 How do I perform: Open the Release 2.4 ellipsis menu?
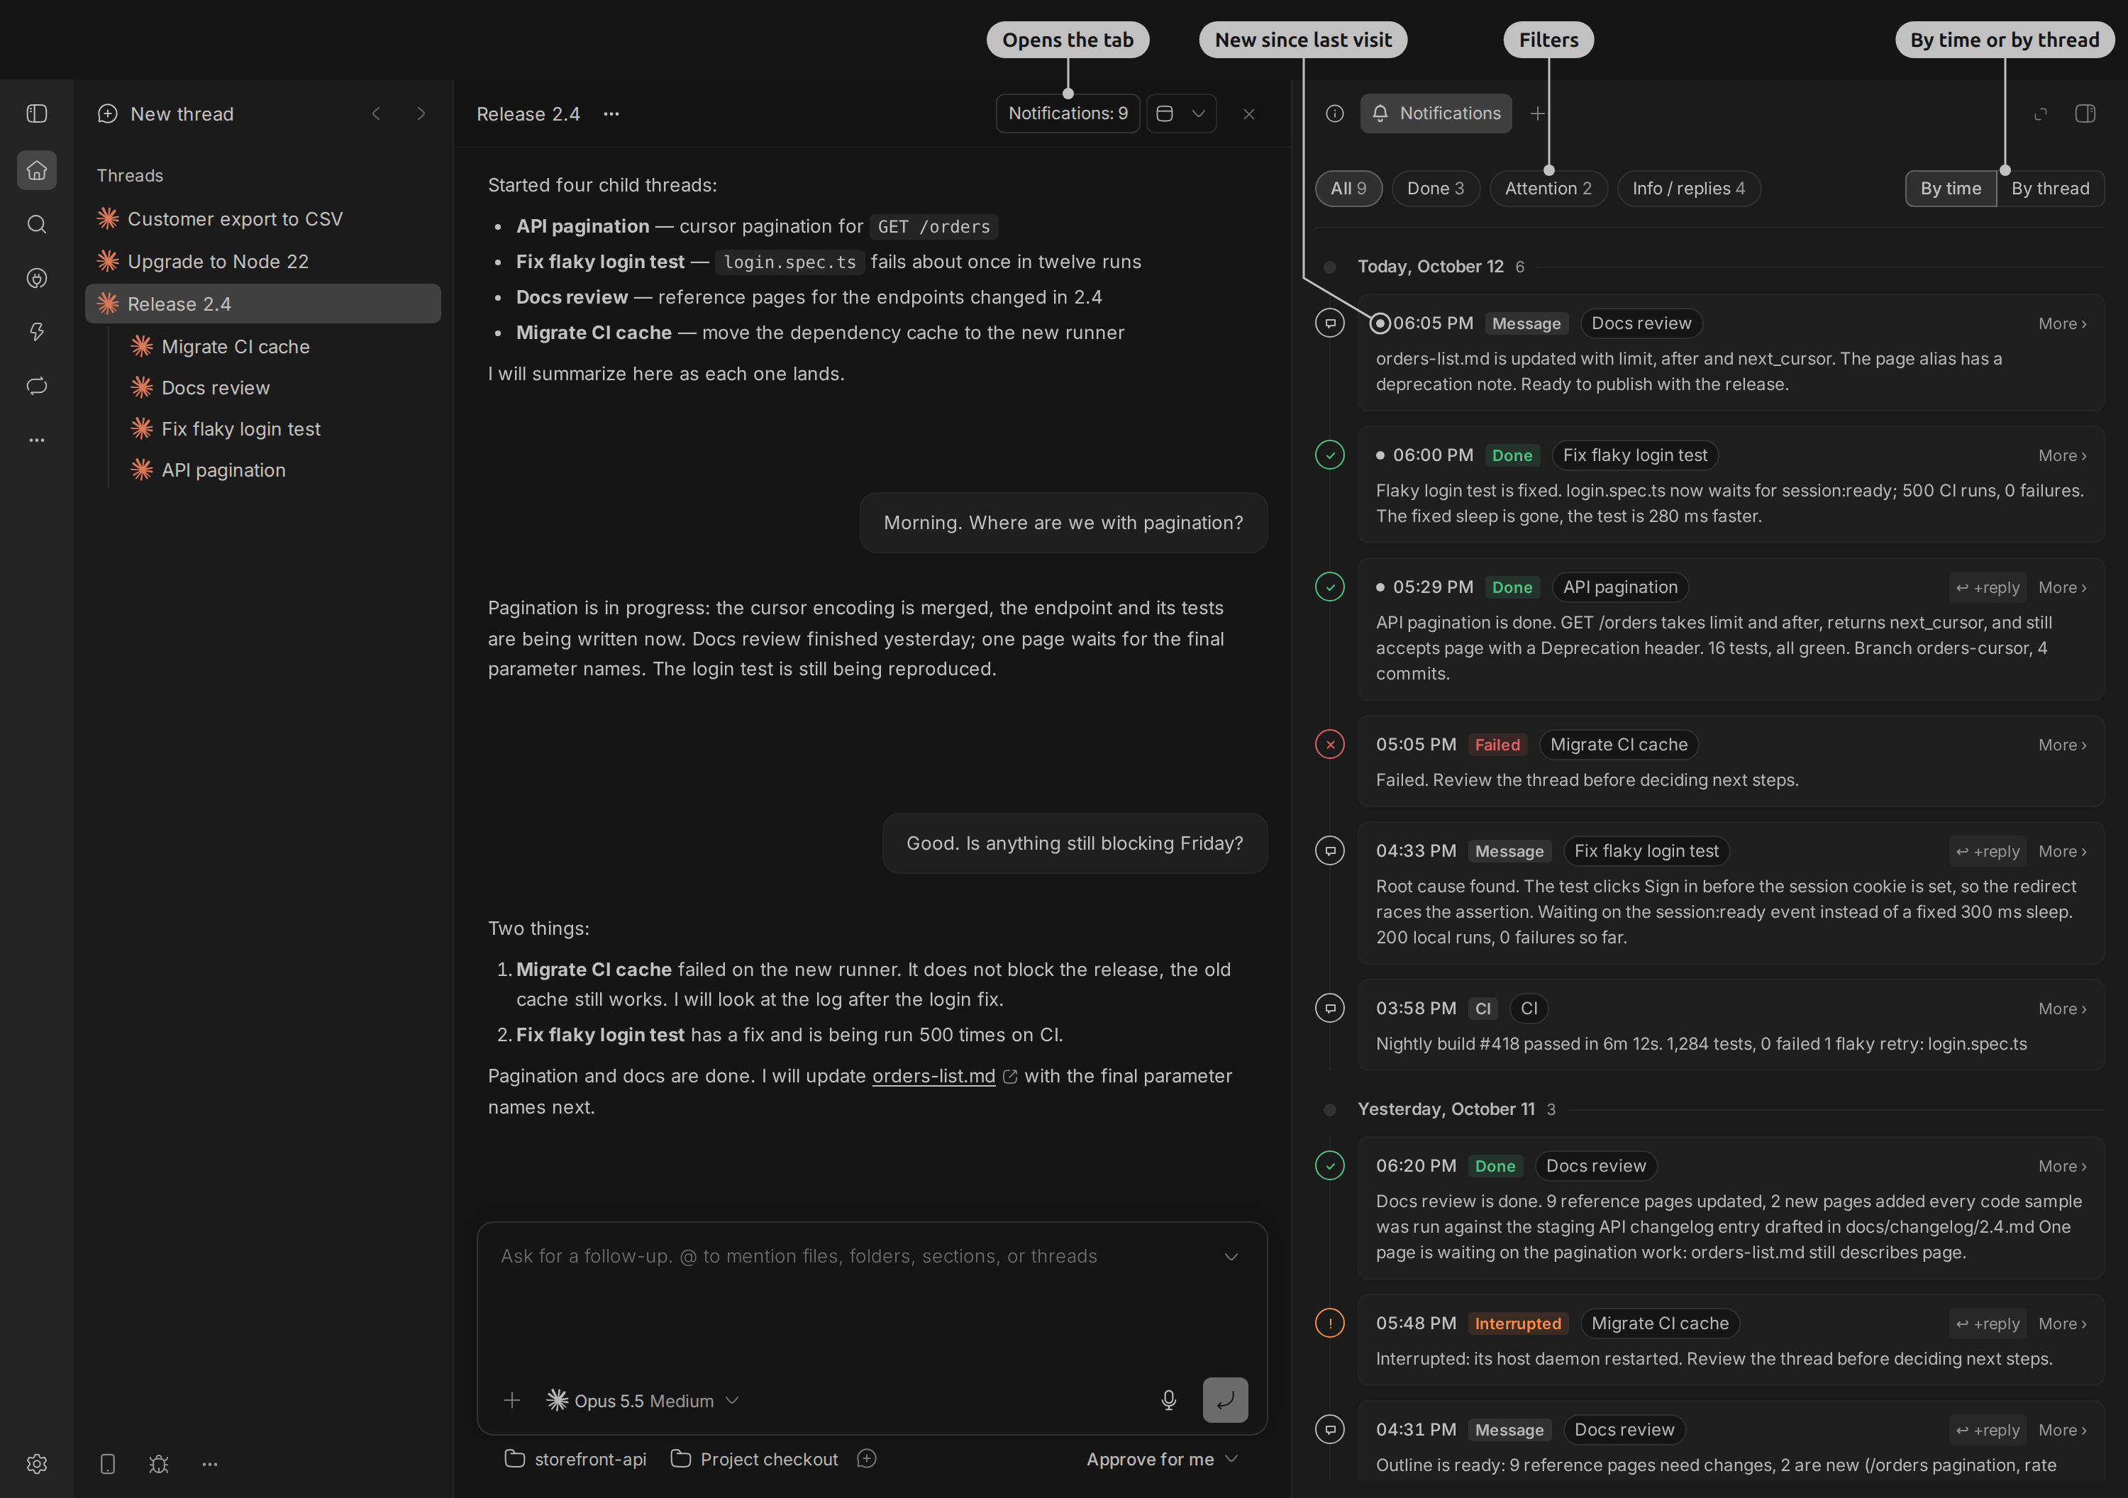(611, 113)
